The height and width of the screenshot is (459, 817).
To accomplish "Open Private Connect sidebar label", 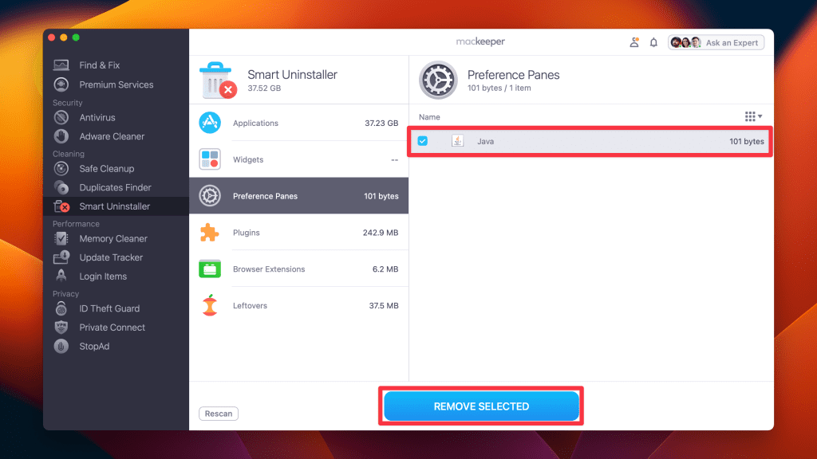I will pyautogui.click(x=112, y=328).
